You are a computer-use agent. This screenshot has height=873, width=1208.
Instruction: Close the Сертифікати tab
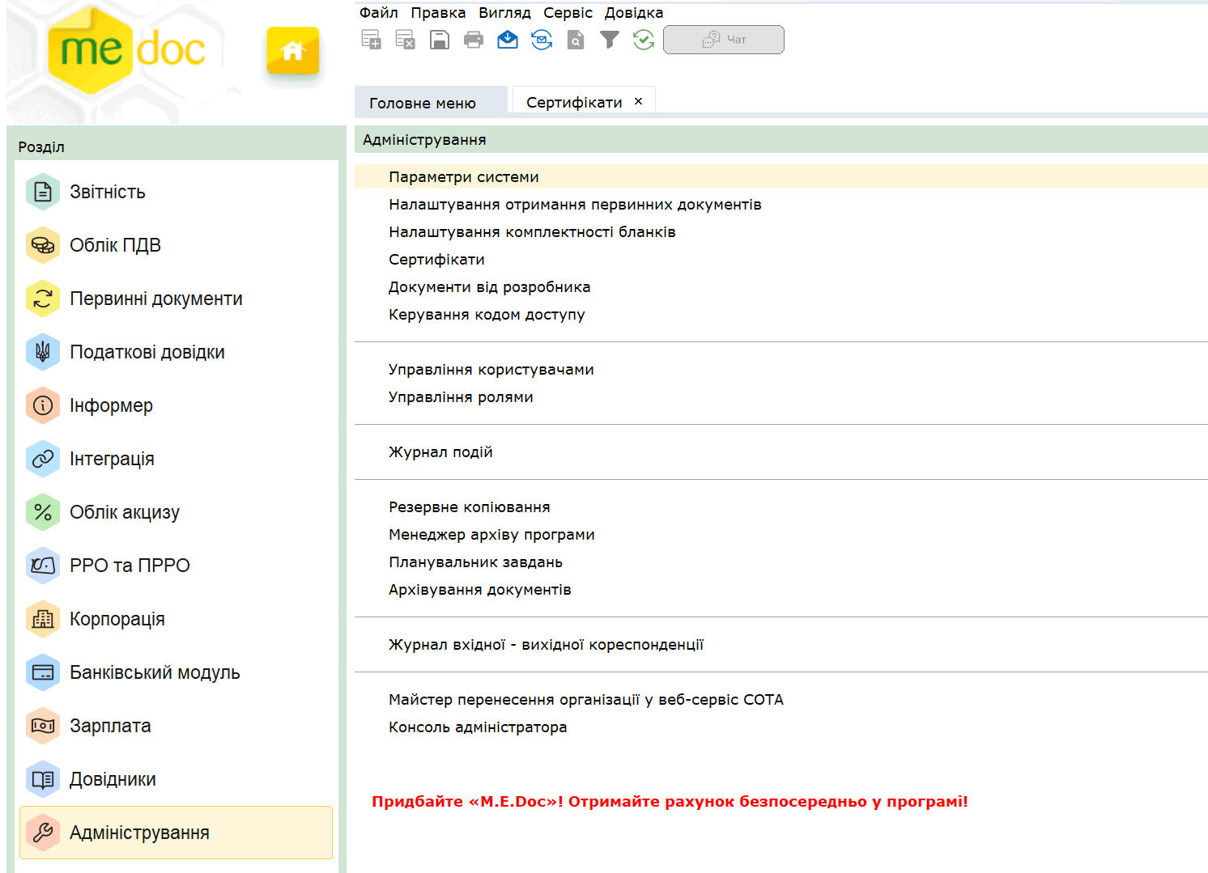point(639,101)
